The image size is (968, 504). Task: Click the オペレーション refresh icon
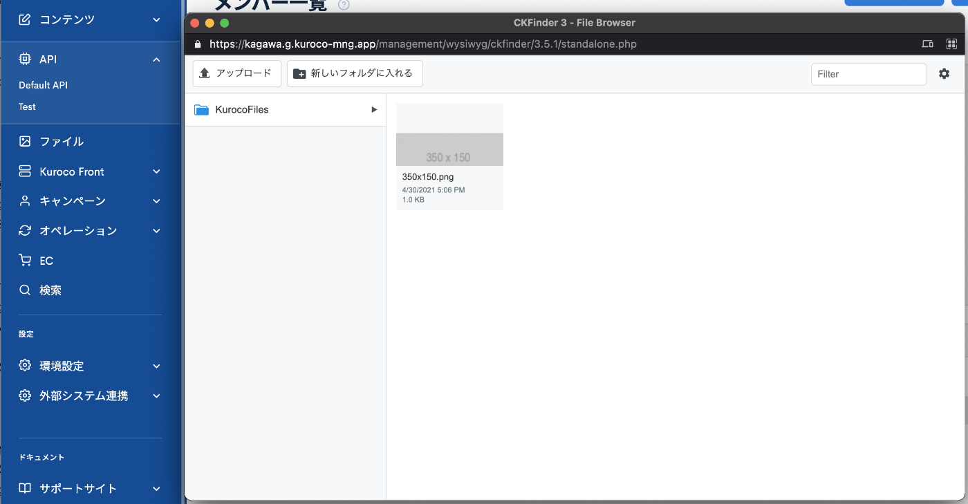pos(25,231)
